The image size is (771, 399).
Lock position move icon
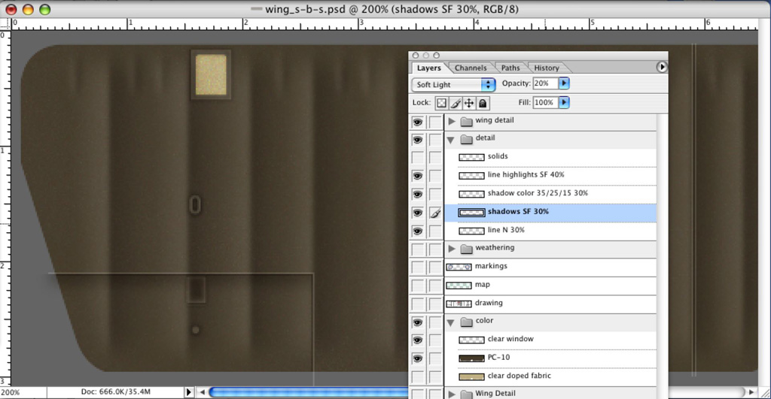point(469,103)
